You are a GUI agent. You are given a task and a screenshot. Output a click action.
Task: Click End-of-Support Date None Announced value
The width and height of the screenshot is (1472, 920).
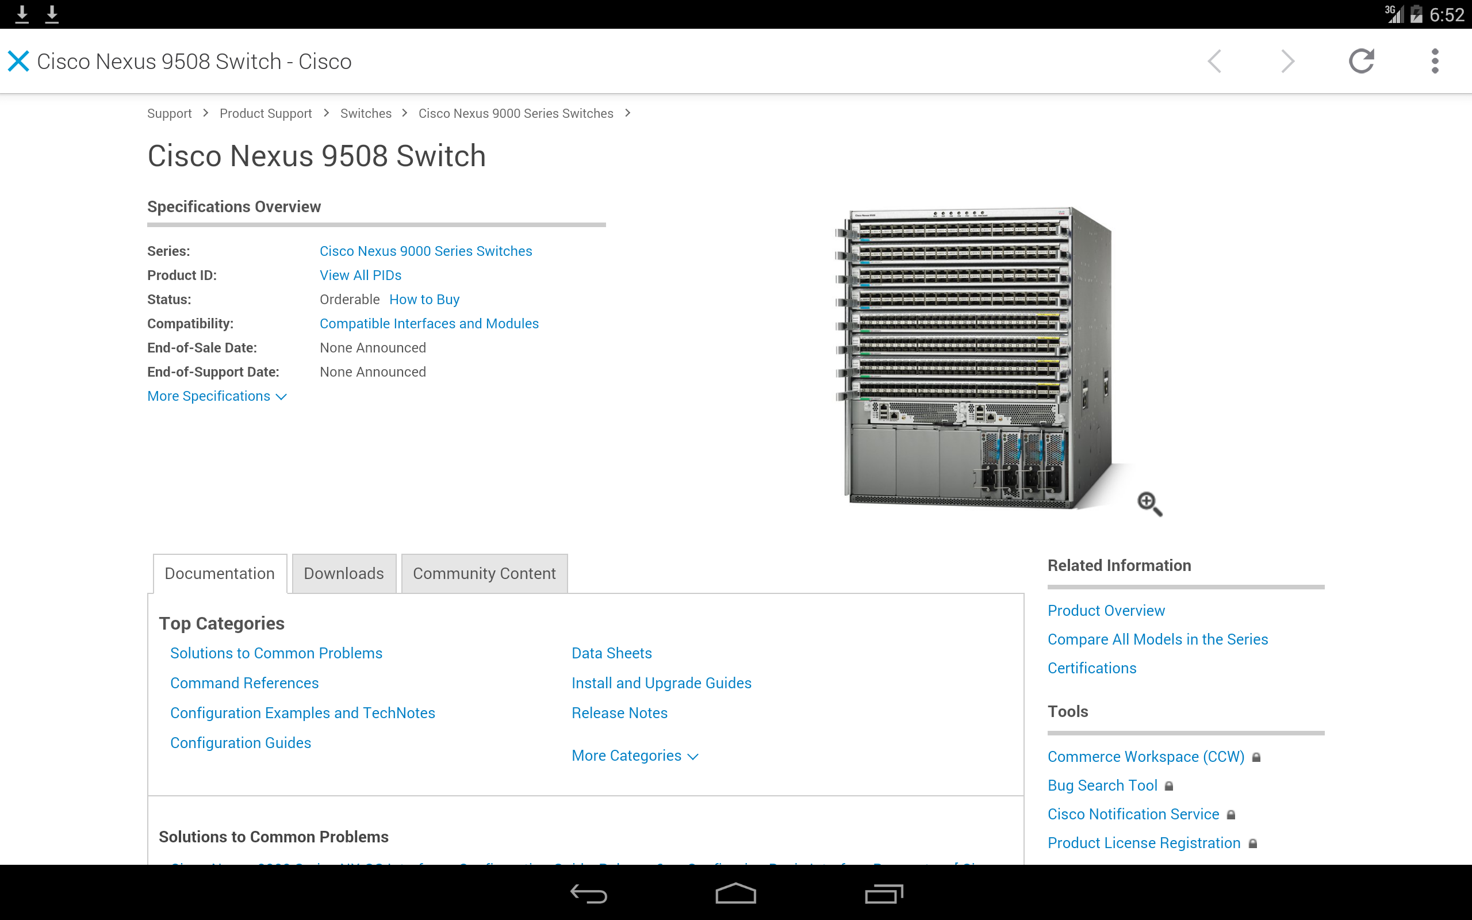click(x=373, y=372)
